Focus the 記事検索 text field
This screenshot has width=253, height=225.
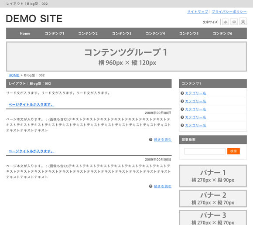click(205, 151)
